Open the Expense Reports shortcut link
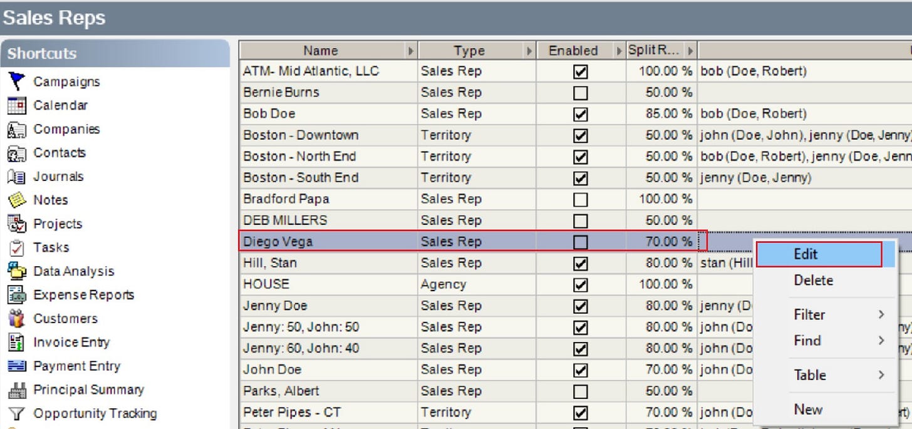Viewport: 912px width, 429px height. pos(84,295)
